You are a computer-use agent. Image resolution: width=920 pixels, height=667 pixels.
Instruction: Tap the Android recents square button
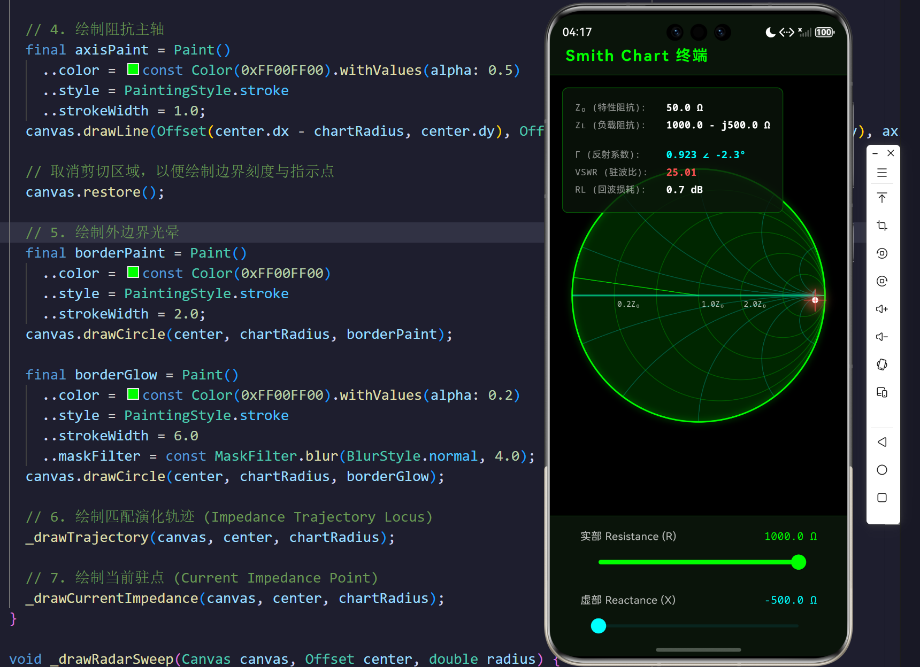pos(882,498)
